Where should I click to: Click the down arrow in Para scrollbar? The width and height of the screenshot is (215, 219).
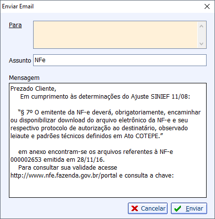(x=201, y=44)
